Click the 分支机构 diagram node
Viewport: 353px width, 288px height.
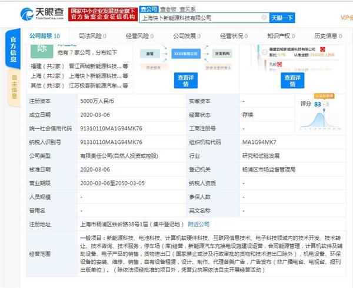pos(222,53)
